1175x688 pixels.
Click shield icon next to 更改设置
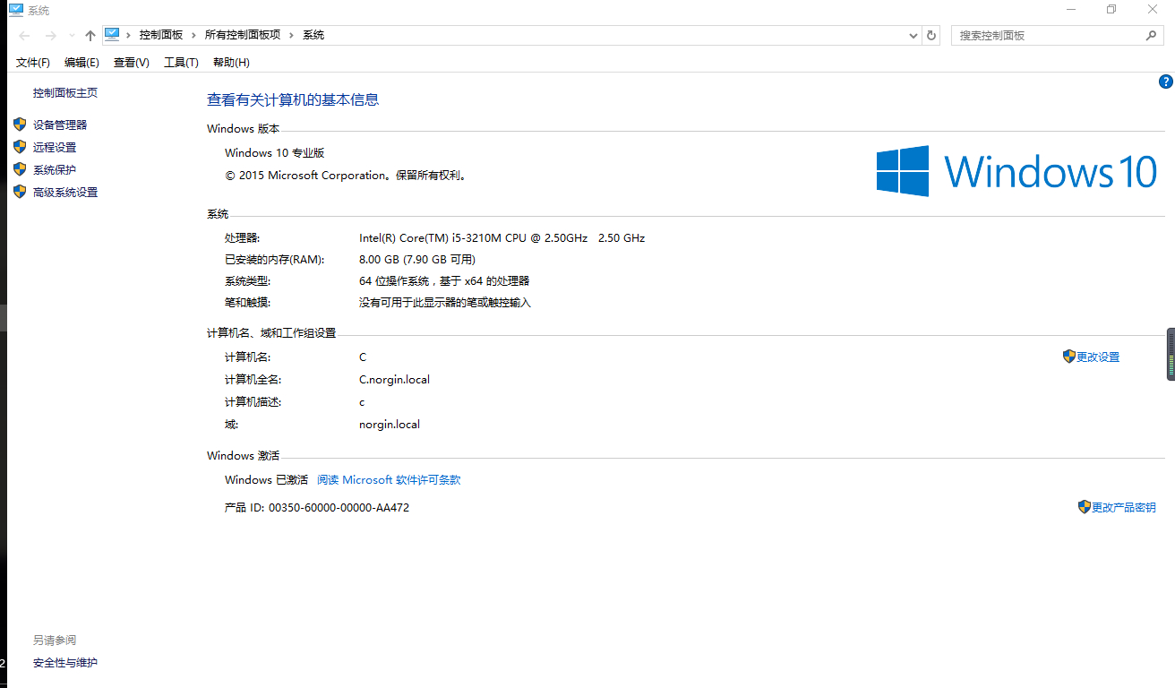pyautogui.click(x=1068, y=357)
